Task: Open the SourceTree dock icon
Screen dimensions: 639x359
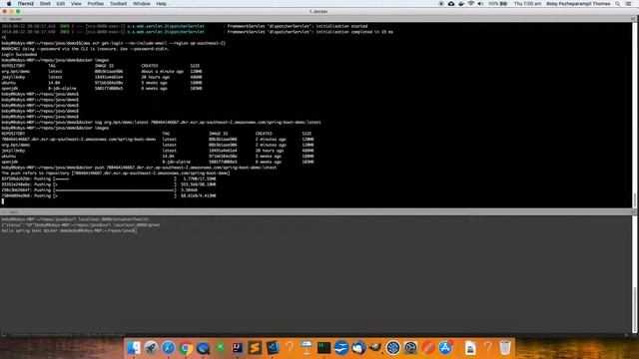Action: (x=392, y=348)
